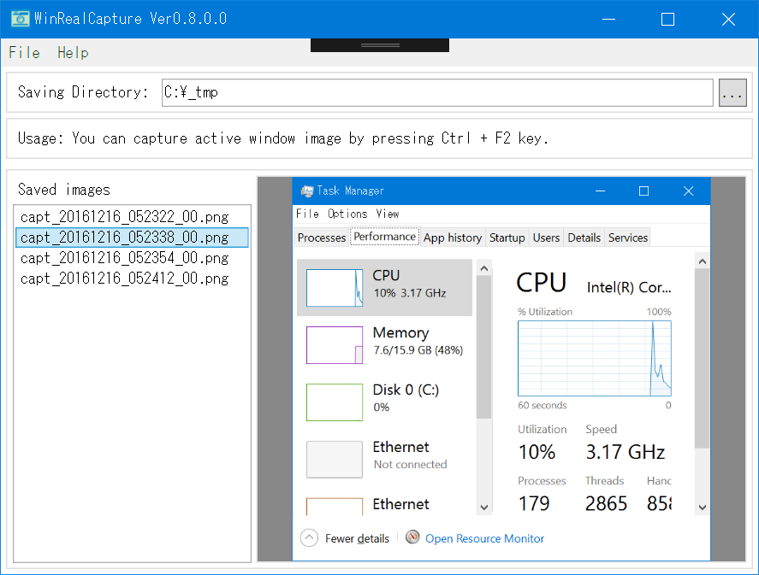
Task: Open the Help menu
Action: click(x=73, y=52)
